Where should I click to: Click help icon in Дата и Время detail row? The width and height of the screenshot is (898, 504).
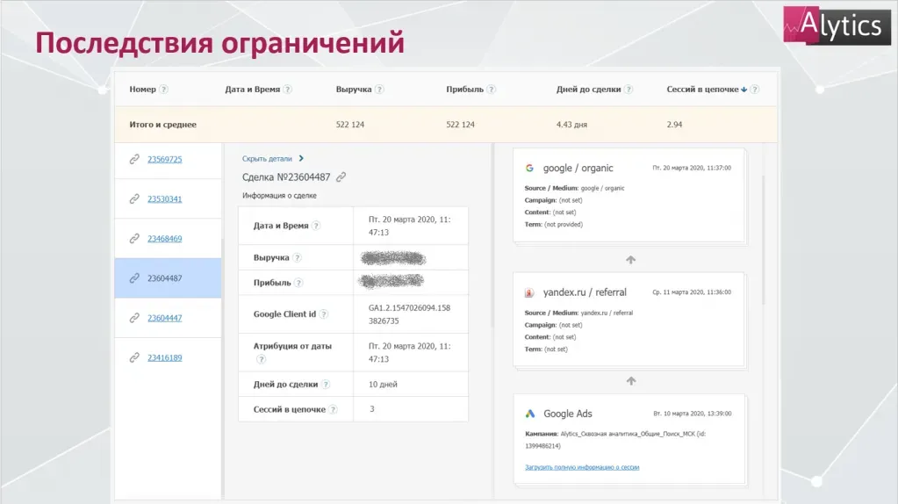tap(315, 226)
